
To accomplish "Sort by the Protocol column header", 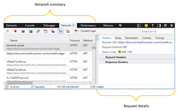I will tap(75, 41).
